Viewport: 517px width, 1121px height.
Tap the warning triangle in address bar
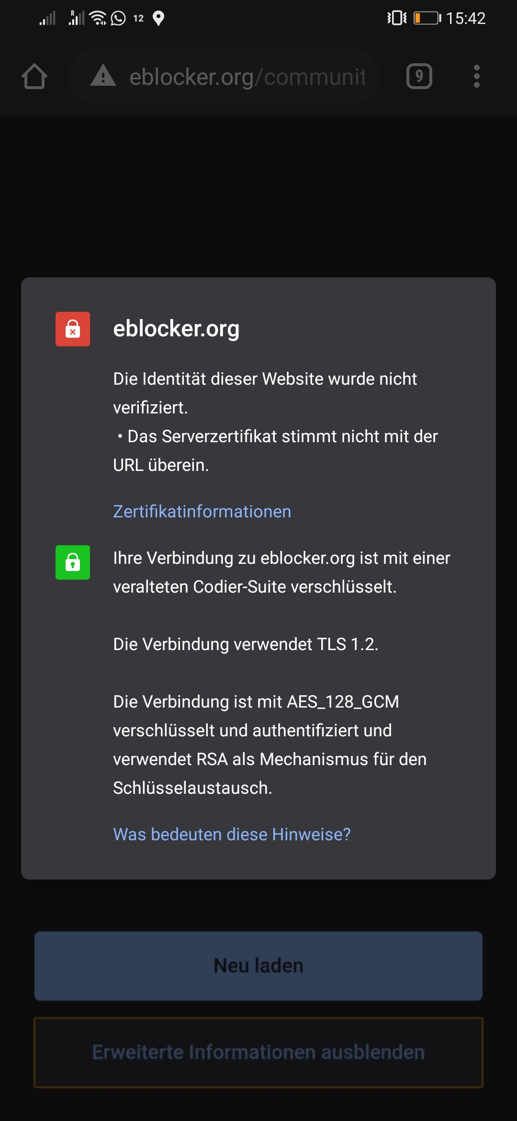(x=103, y=76)
